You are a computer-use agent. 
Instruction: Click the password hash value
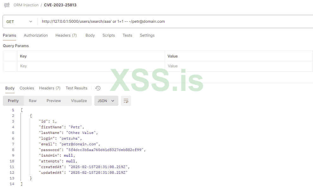coord(105,150)
